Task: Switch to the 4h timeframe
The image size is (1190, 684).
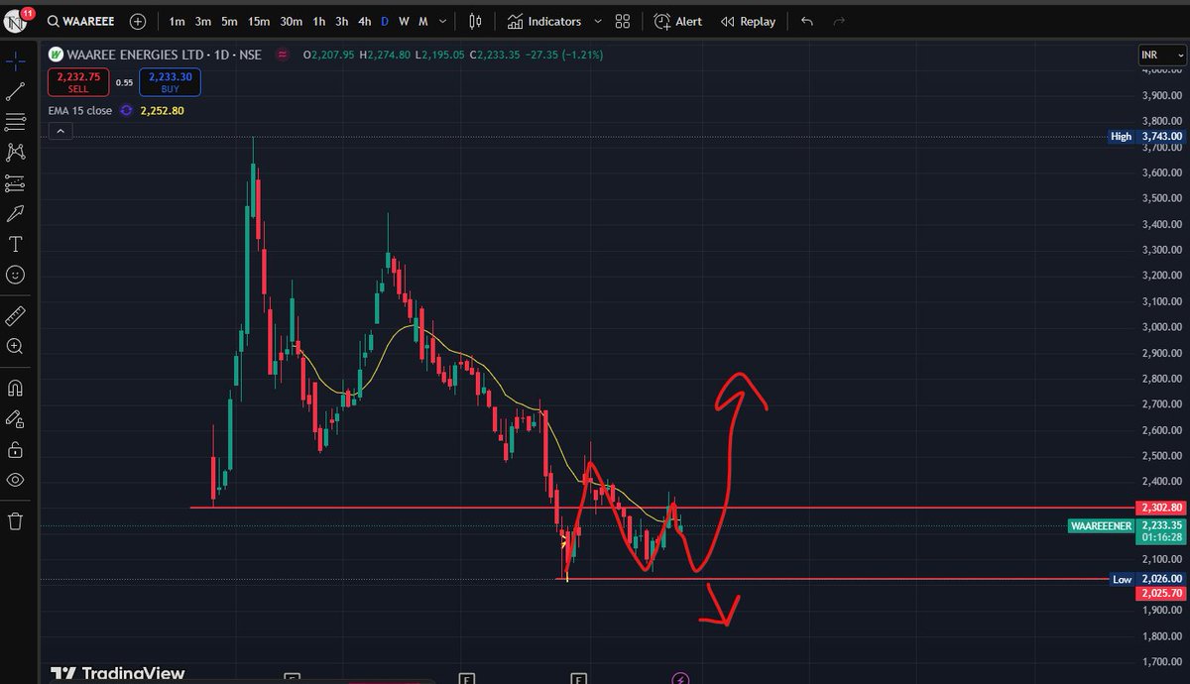Action: pos(364,21)
